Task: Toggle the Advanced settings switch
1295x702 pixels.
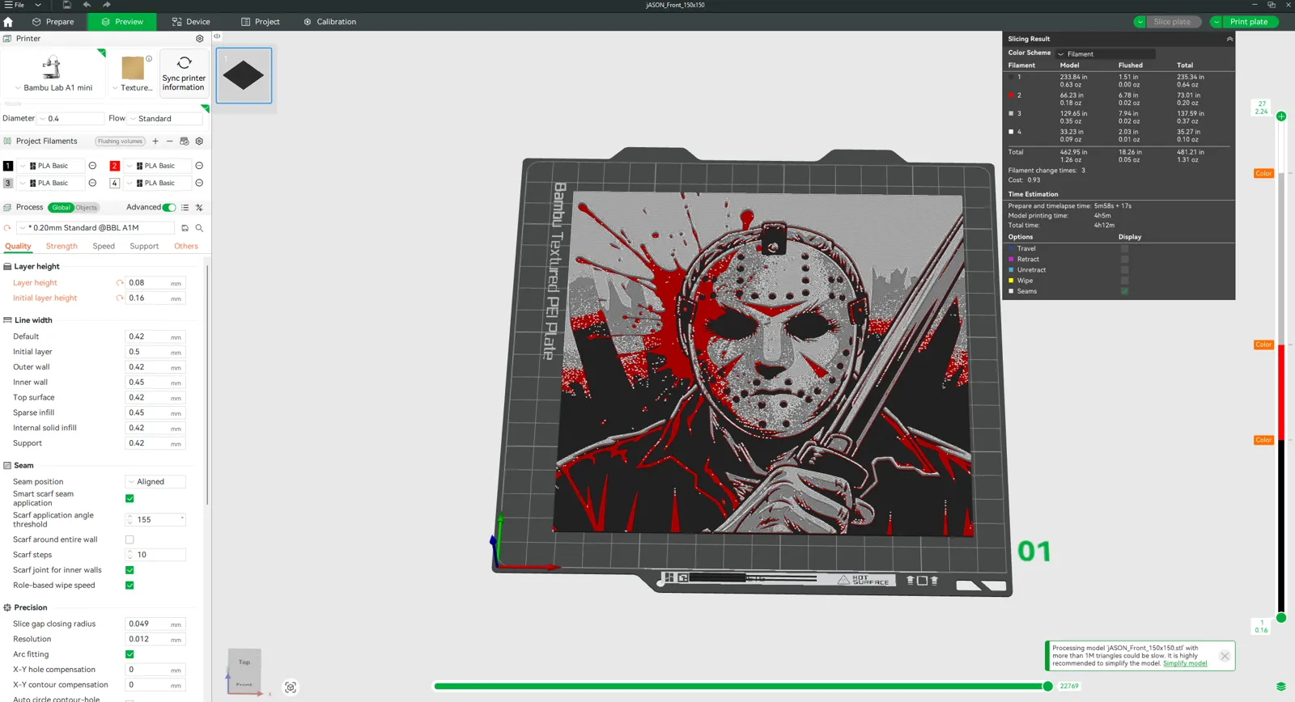Action: [x=169, y=208]
